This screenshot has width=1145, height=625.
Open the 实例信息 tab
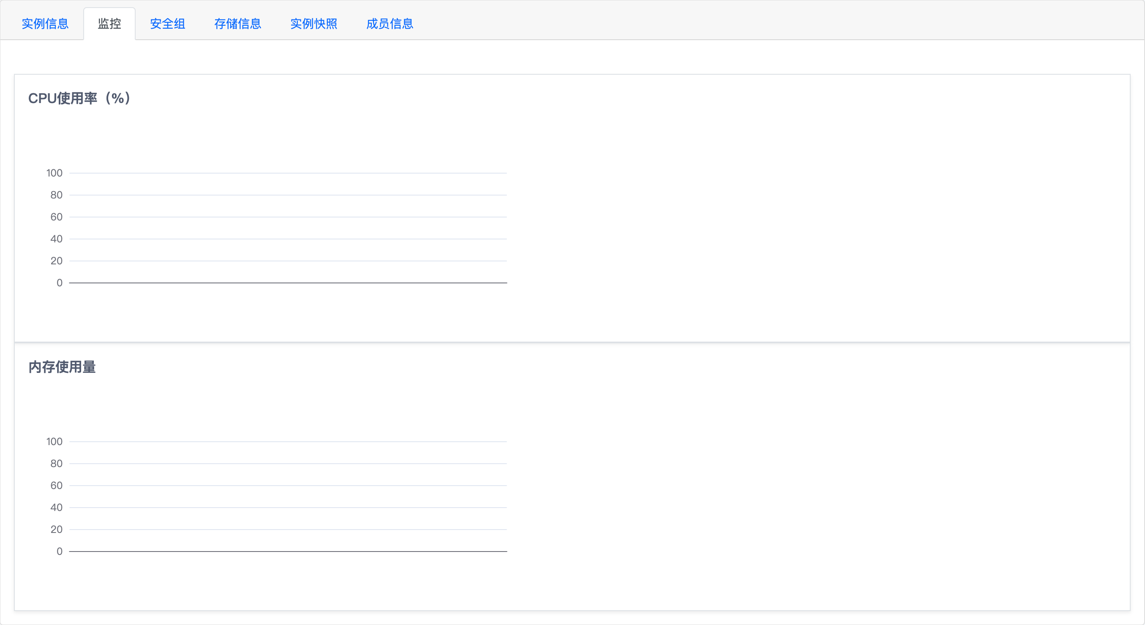pos(45,24)
